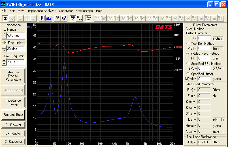Switch to the sine wave generator icon
The width and height of the screenshot is (228, 147).
coord(12,18)
